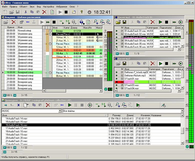Open the Настройка menu

(48, 7)
